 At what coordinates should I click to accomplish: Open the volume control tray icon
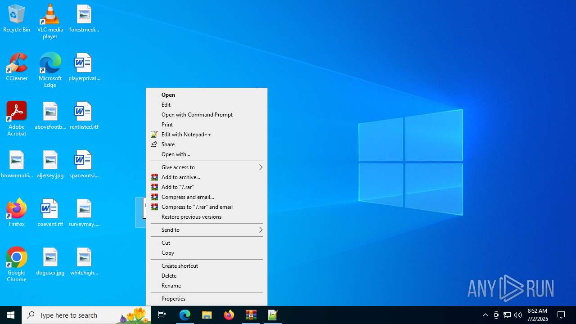pyautogui.click(x=518, y=315)
